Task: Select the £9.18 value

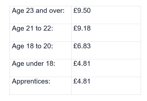Action: coord(82,28)
